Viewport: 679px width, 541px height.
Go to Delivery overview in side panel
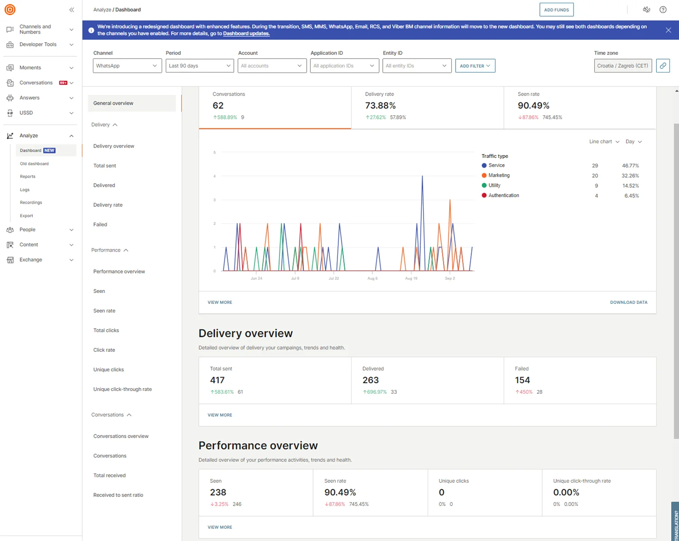pyautogui.click(x=114, y=146)
